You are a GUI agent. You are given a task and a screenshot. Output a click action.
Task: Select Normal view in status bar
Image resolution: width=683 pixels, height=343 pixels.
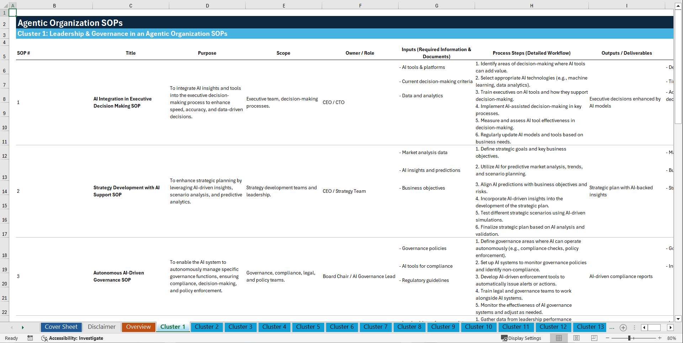click(558, 338)
